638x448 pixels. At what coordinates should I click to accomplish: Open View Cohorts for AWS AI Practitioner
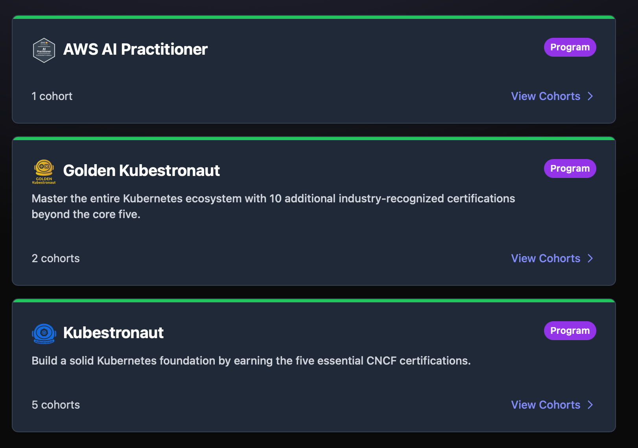546,96
